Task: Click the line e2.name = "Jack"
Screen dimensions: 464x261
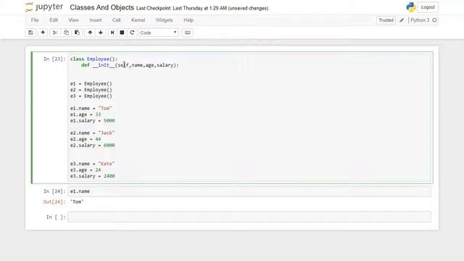Action: click(x=92, y=133)
